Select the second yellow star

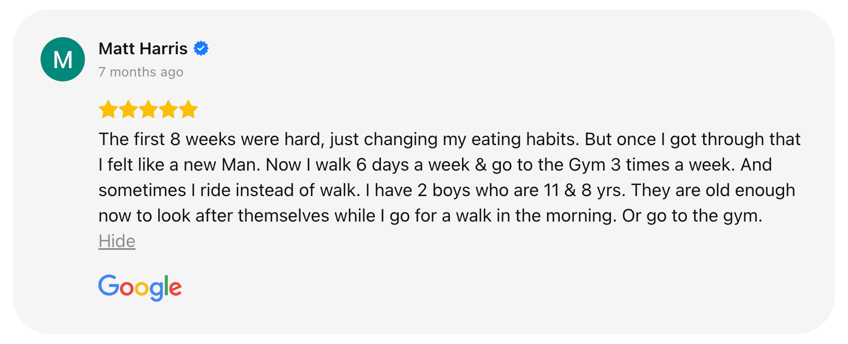(128, 110)
